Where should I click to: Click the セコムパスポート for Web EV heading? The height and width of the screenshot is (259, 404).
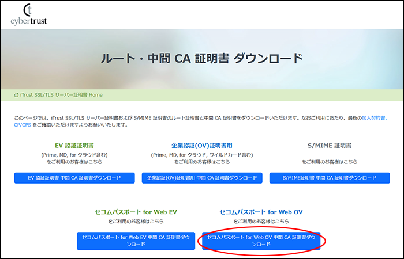136,212
